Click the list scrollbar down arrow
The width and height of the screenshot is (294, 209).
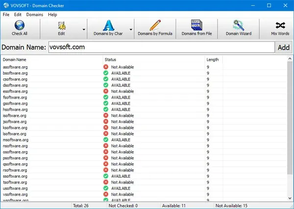290,198
